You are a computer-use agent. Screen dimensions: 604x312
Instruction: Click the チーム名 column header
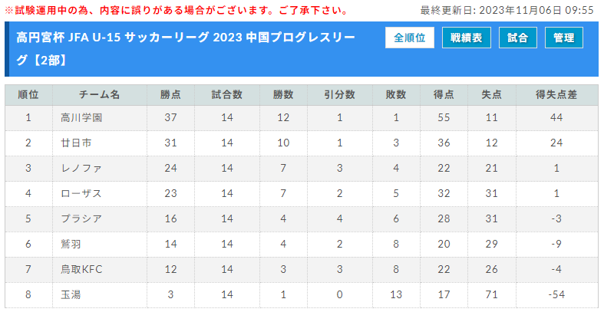point(100,94)
